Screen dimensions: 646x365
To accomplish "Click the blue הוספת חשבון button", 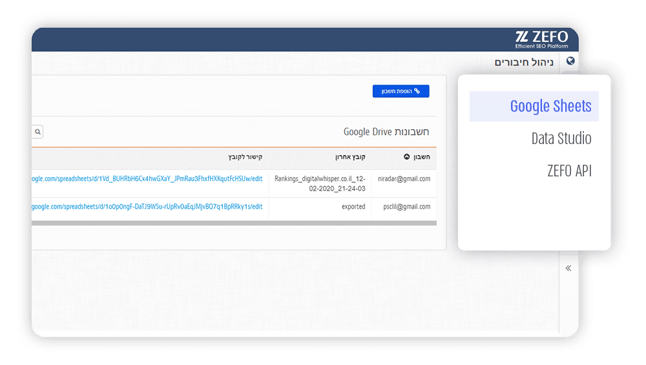I will point(401,91).
